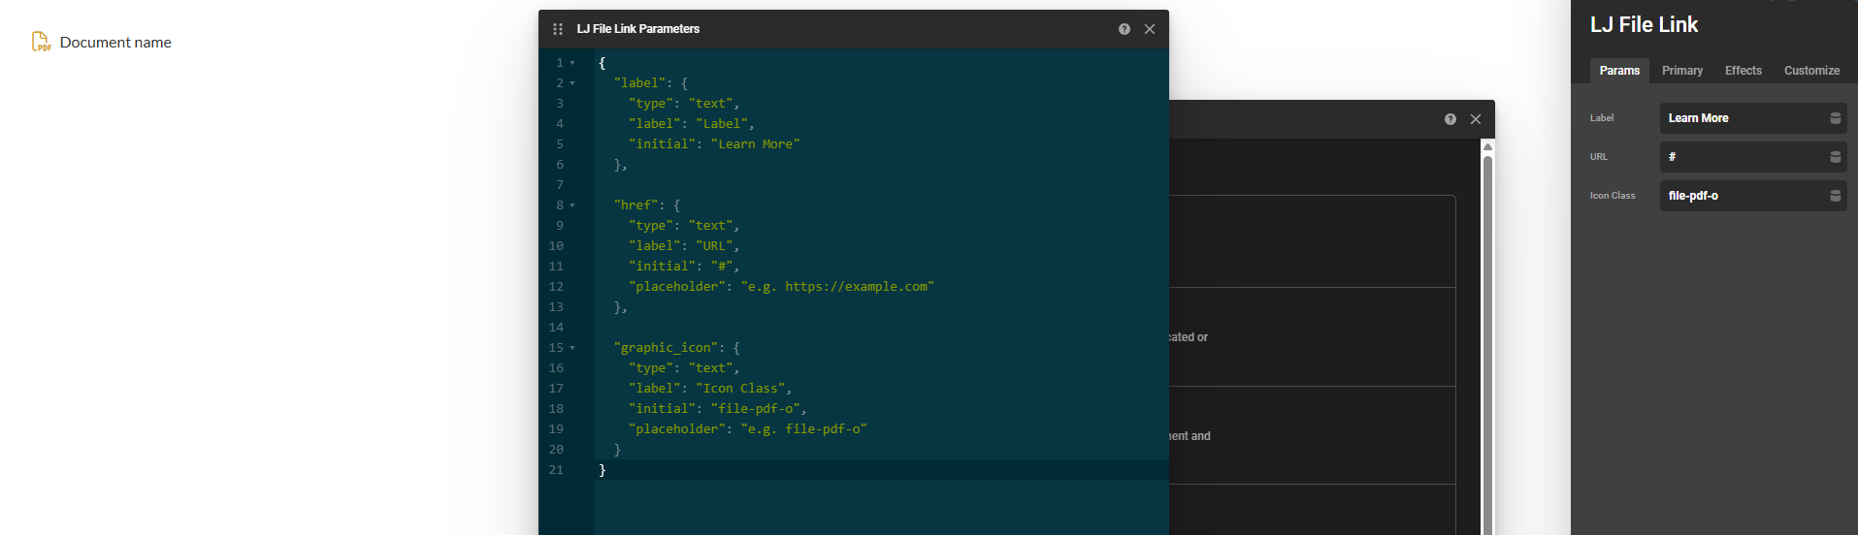Click the PDF file icon beside Document name
Viewport: 1858px width, 535px height.
click(x=41, y=42)
